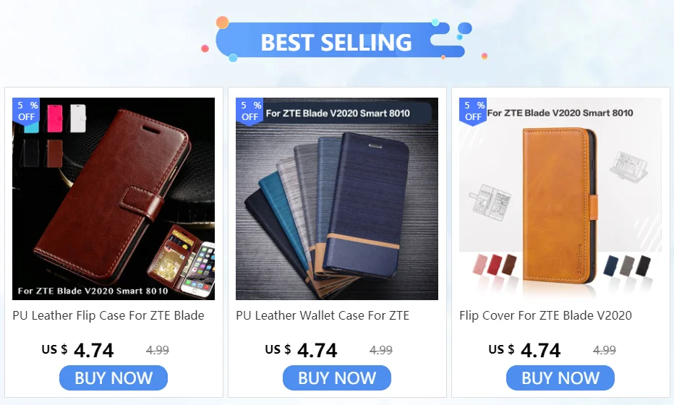Click the crossed-out 4.99 price on flip cover
This screenshot has width=674, height=405.
(x=605, y=351)
